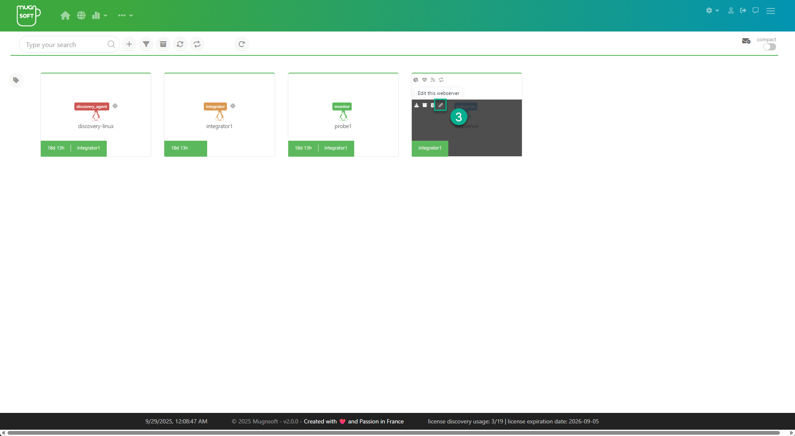Expand the settings gear dropdown

point(712,11)
